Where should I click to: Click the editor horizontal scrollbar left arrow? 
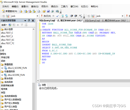pyautogui.click(x=38, y=81)
